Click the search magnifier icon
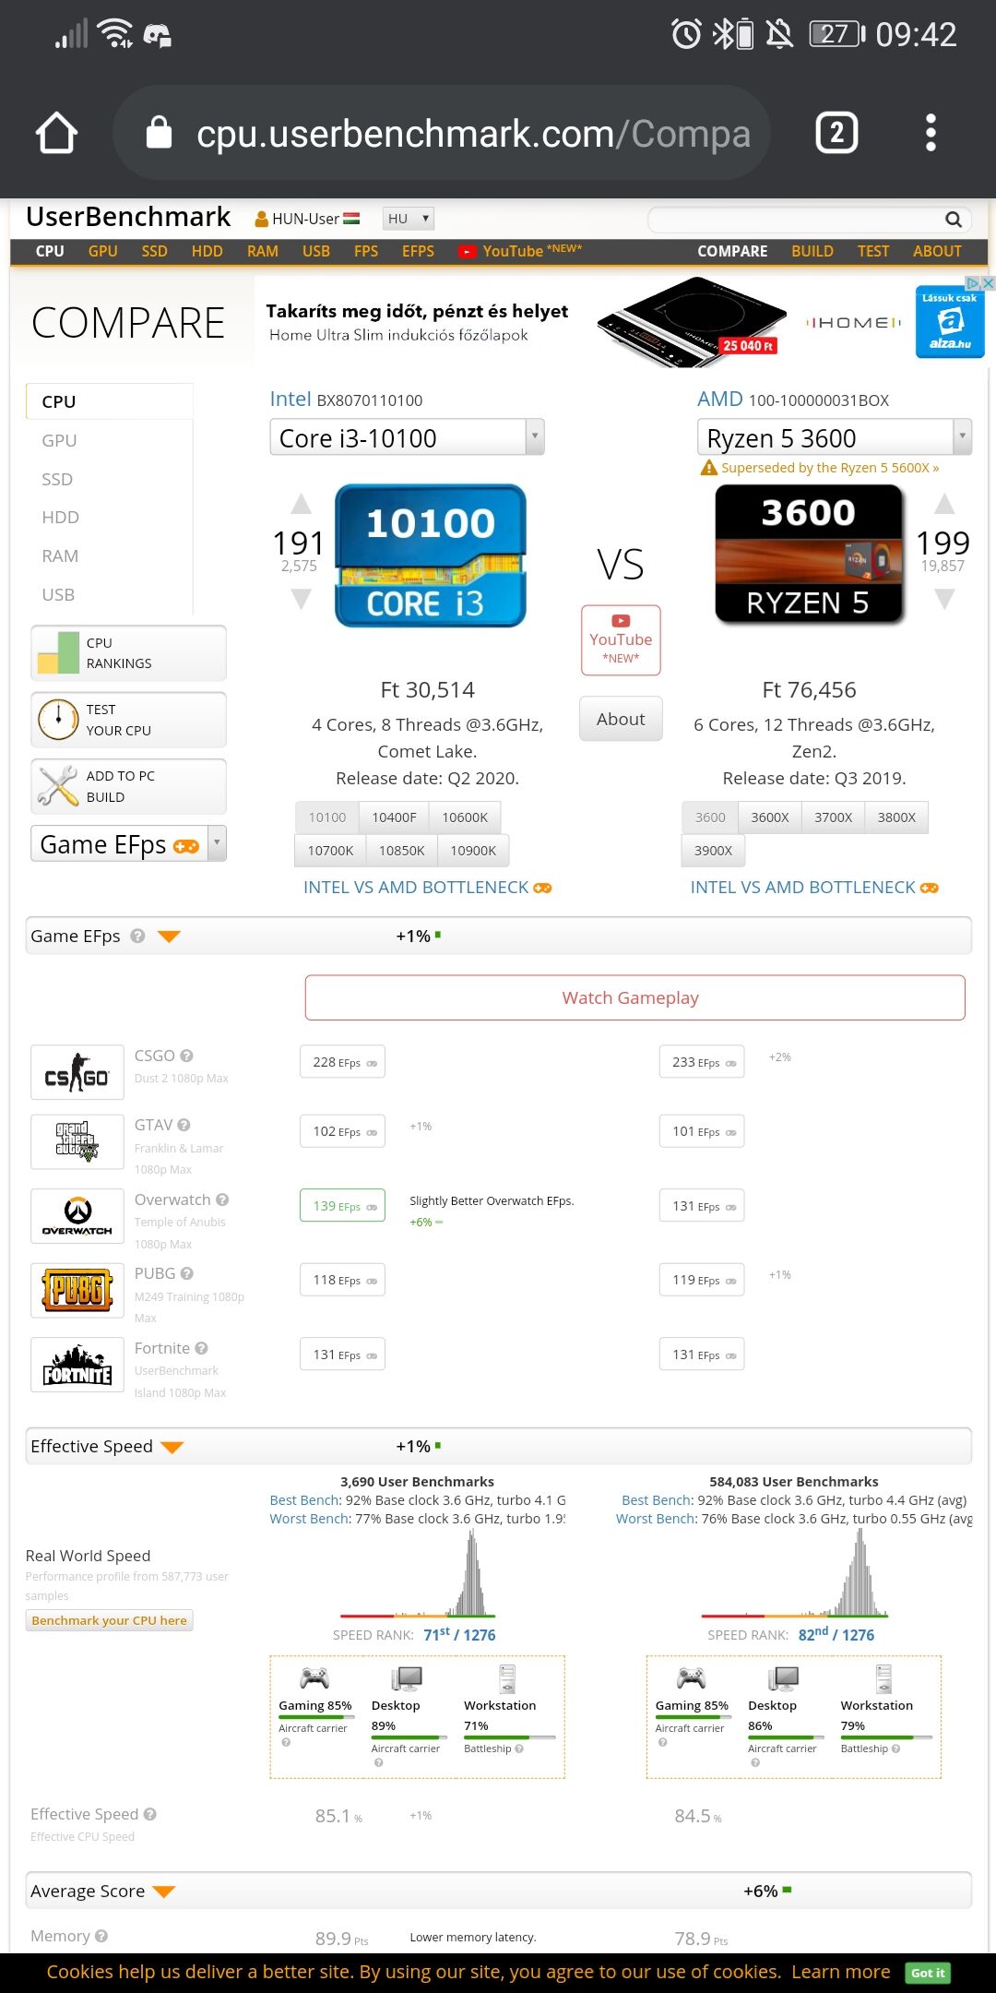 [x=954, y=220]
